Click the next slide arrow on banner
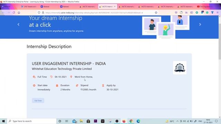 [x=200, y=24]
